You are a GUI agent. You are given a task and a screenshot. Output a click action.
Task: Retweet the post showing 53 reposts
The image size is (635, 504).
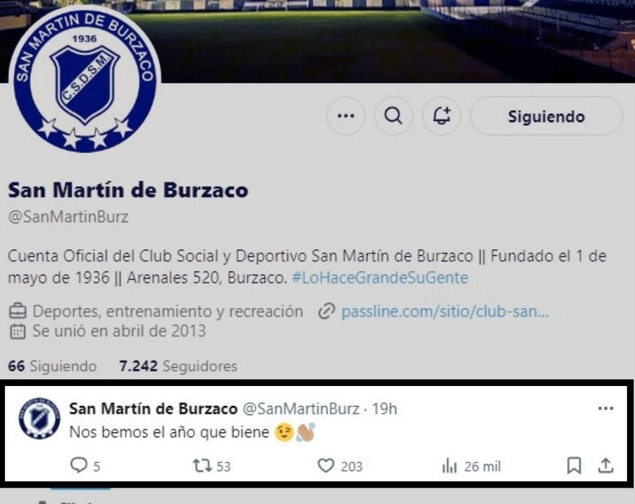203,465
